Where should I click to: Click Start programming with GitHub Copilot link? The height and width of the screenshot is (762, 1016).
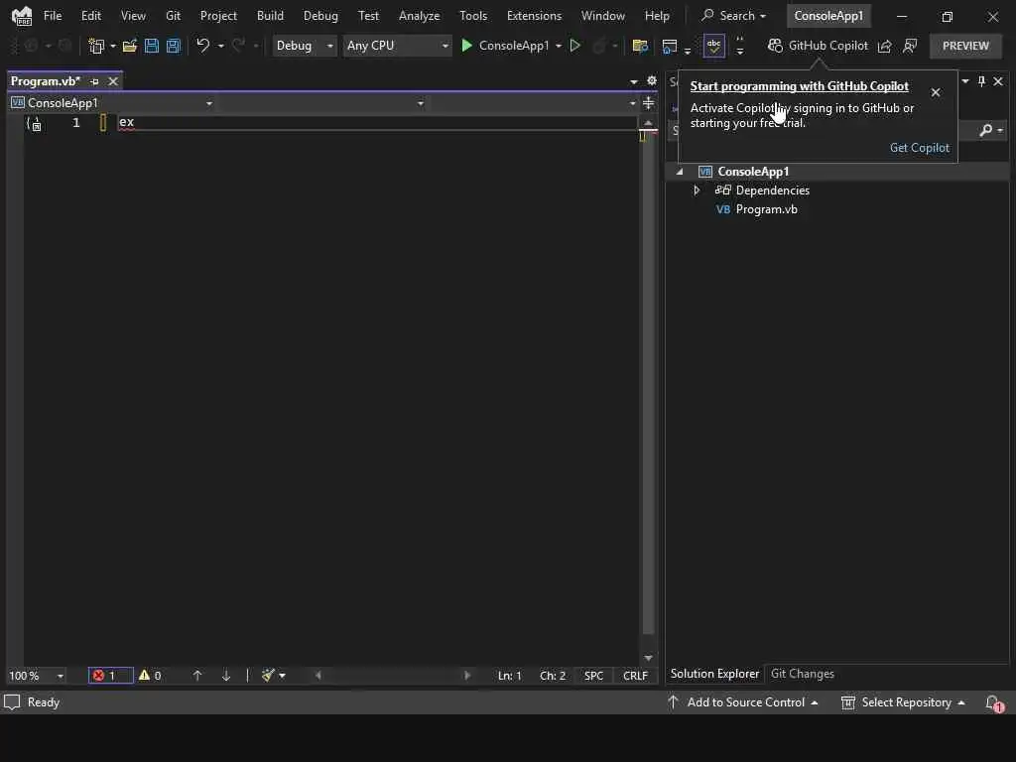tap(799, 86)
